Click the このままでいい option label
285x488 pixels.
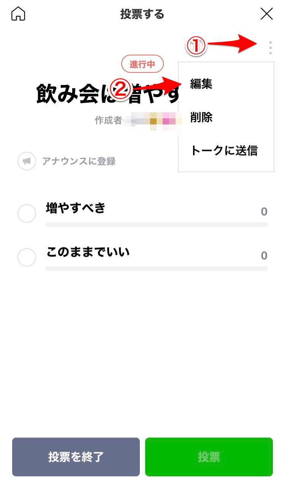click(88, 252)
